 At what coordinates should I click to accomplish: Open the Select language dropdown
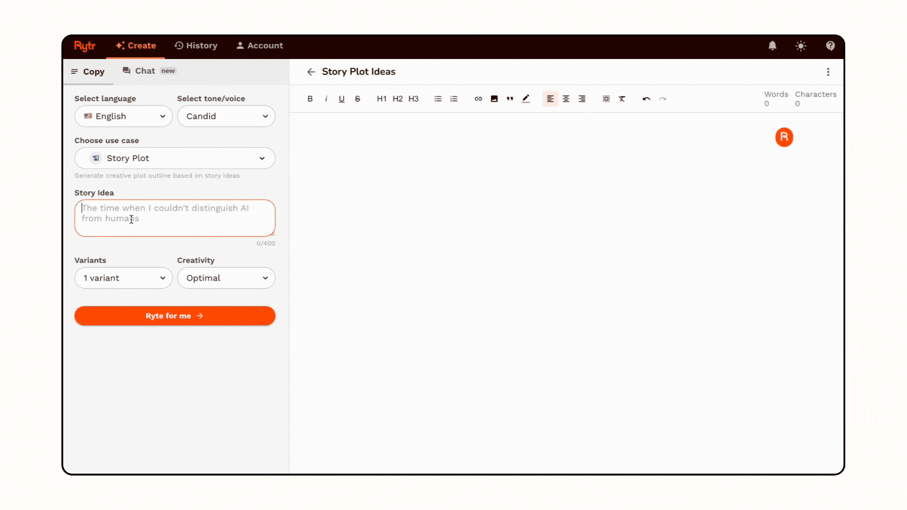pyautogui.click(x=123, y=116)
